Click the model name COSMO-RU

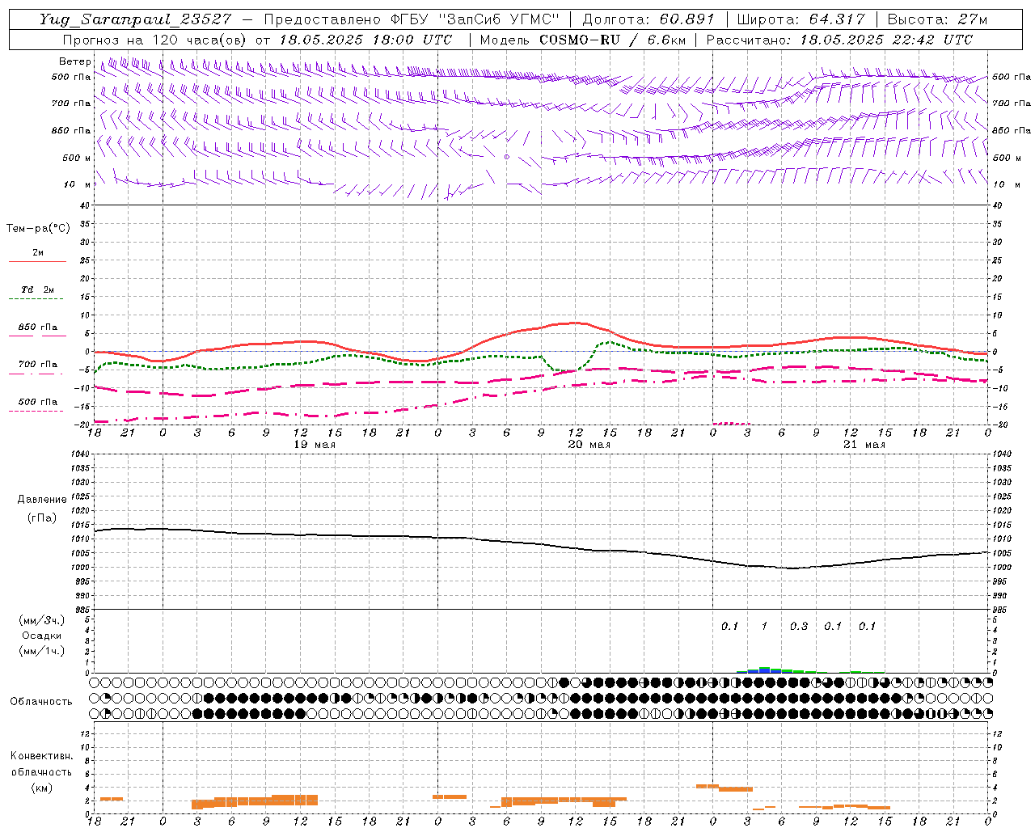[580, 40]
